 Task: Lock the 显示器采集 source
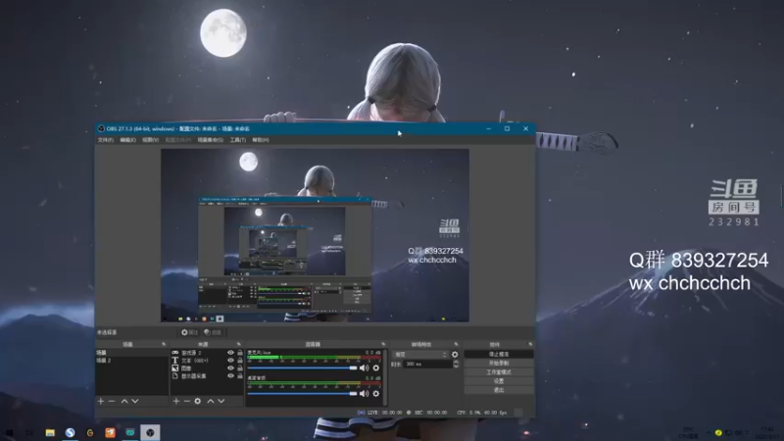click(240, 375)
